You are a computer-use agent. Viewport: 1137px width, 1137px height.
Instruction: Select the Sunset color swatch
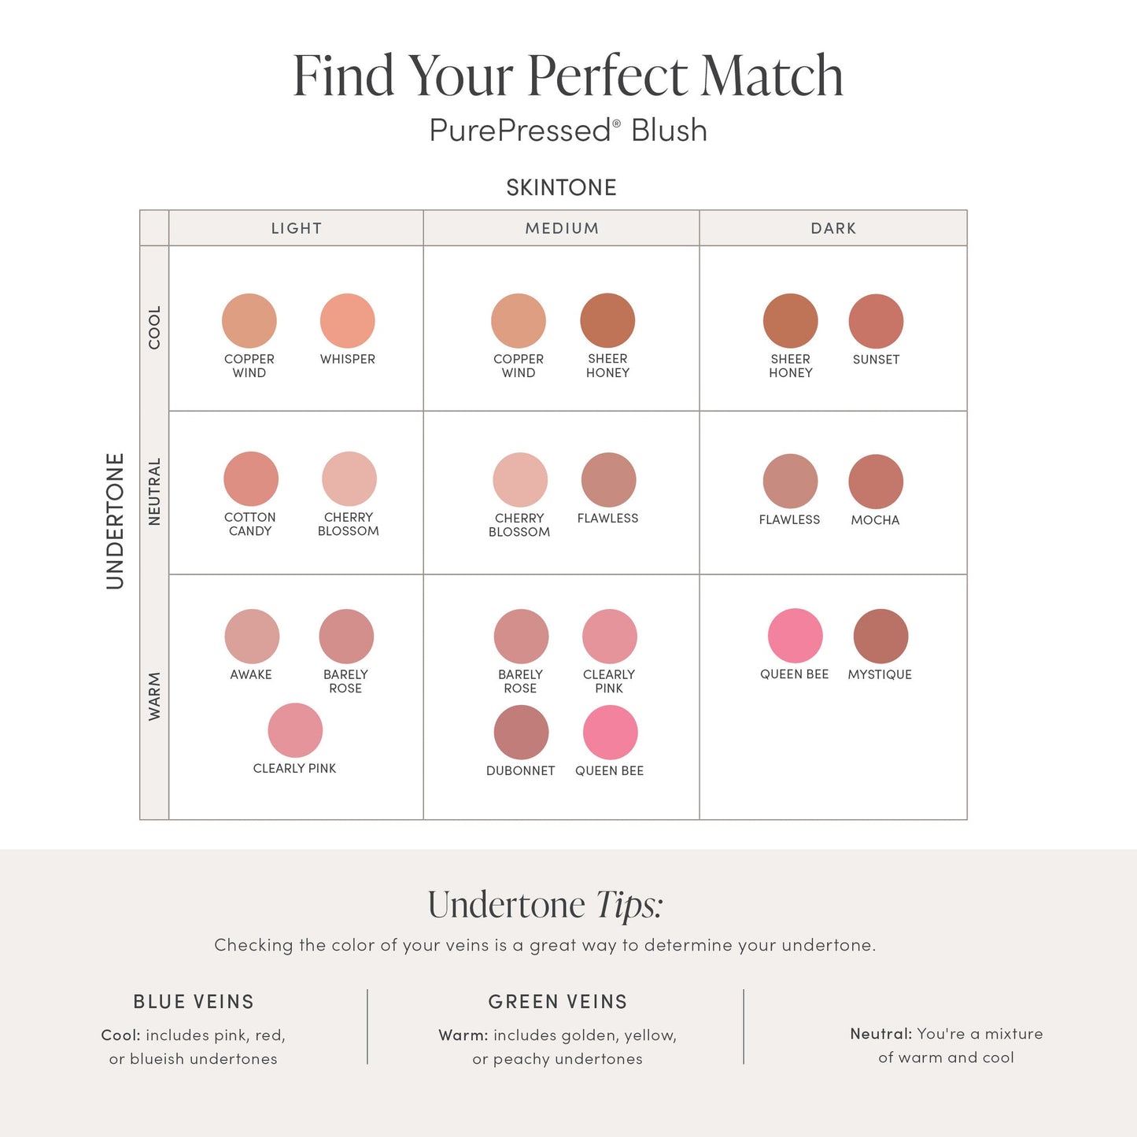(876, 321)
